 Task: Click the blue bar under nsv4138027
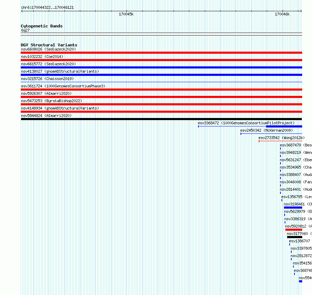click(161, 75)
